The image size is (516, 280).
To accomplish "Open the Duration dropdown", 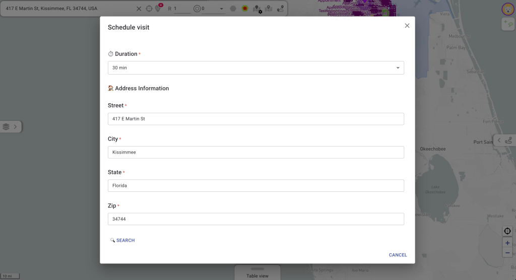I will 255,67.
